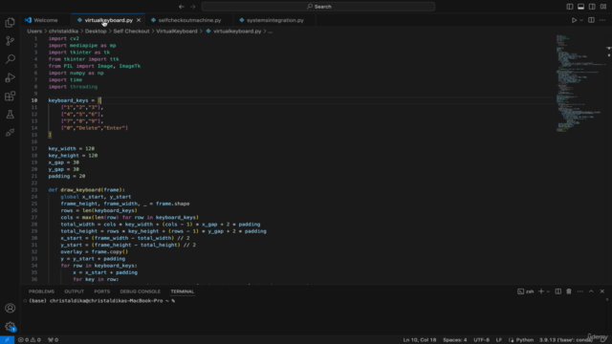Run the Python file with play button

[x=574, y=20]
